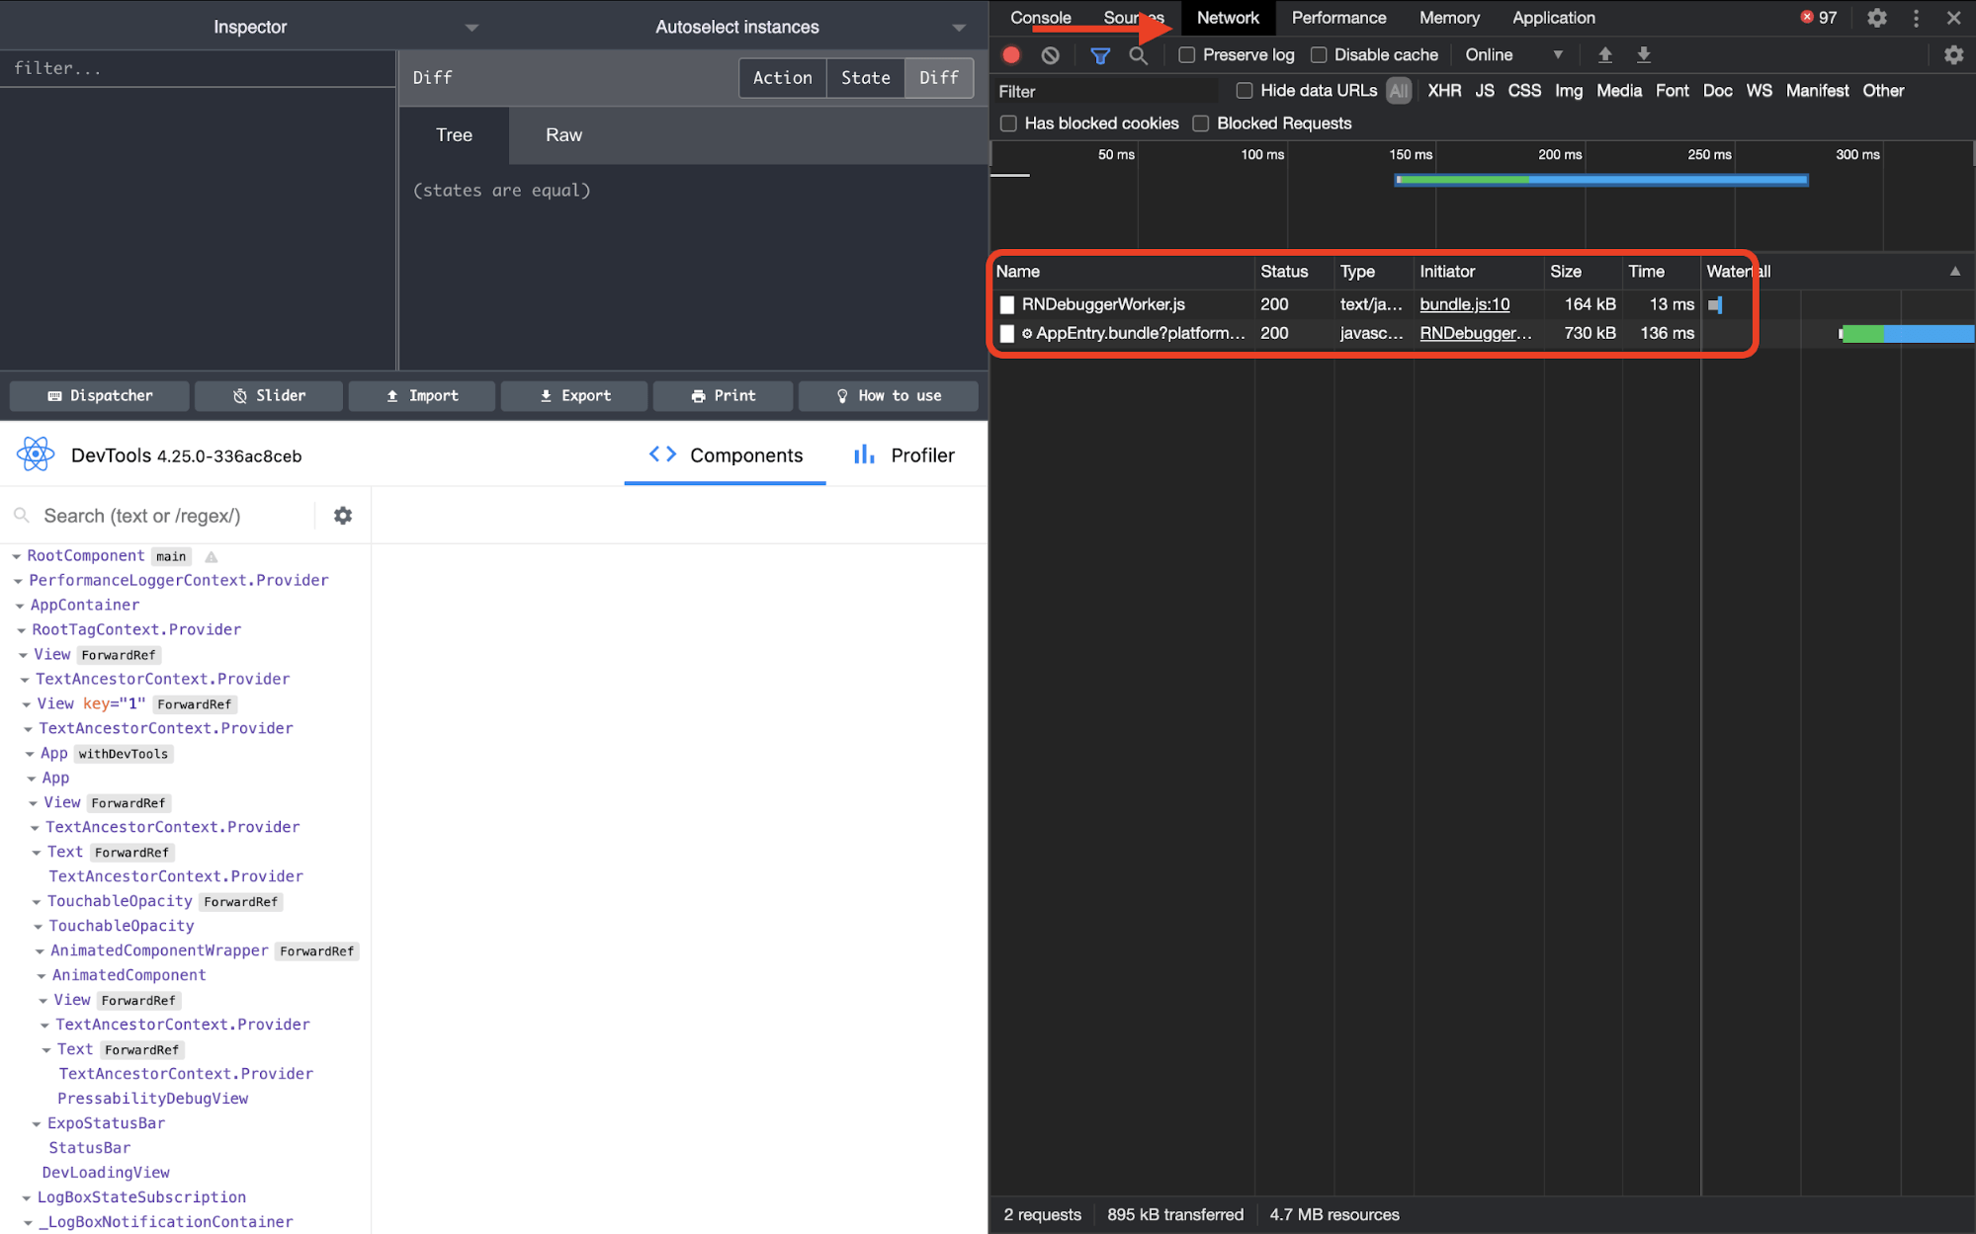The image size is (1976, 1234).
Task: Export the Redux state
Action: coord(573,395)
